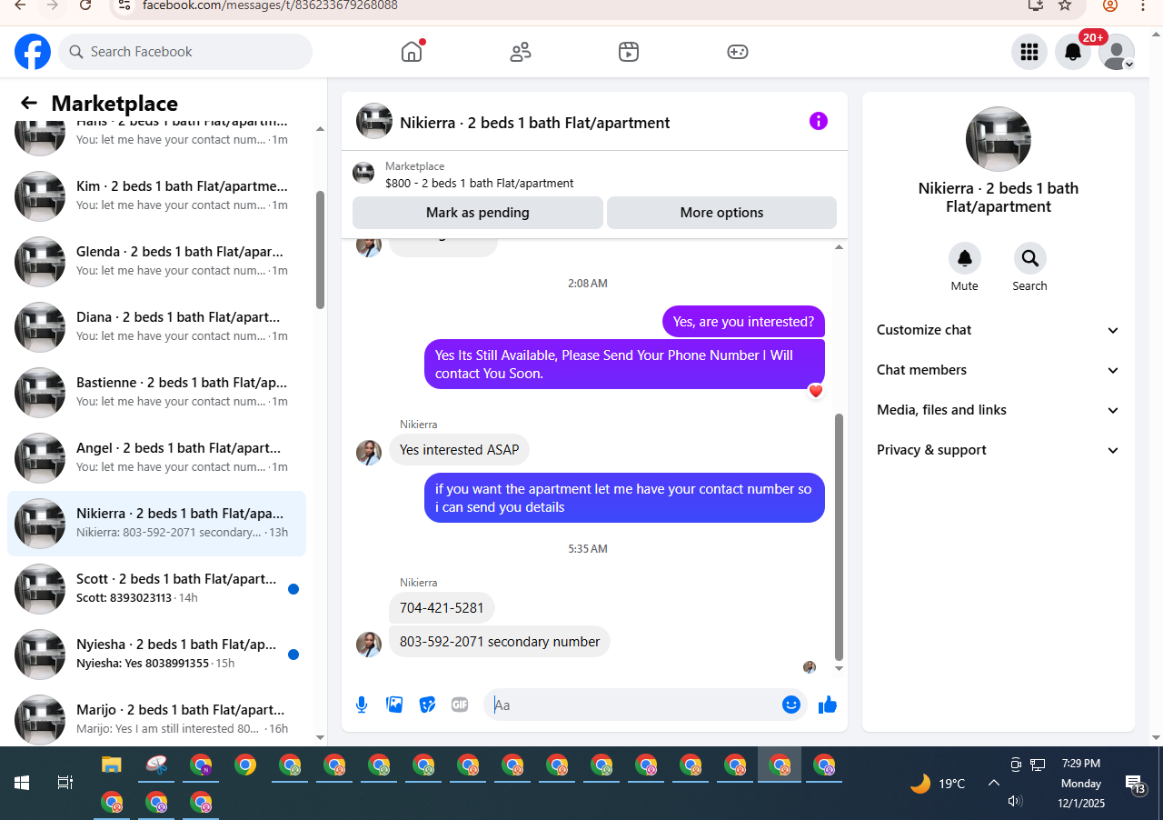The height and width of the screenshot is (820, 1163).
Task: Launch File Explorer from the taskbar
Action: [111, 765]
